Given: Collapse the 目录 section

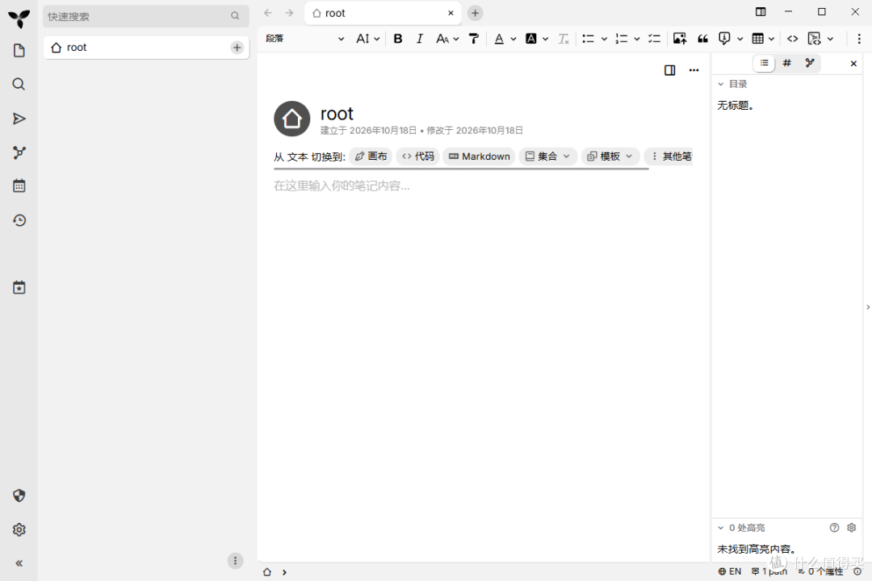Looking at the screenshot, I should [x=721, y=84].
